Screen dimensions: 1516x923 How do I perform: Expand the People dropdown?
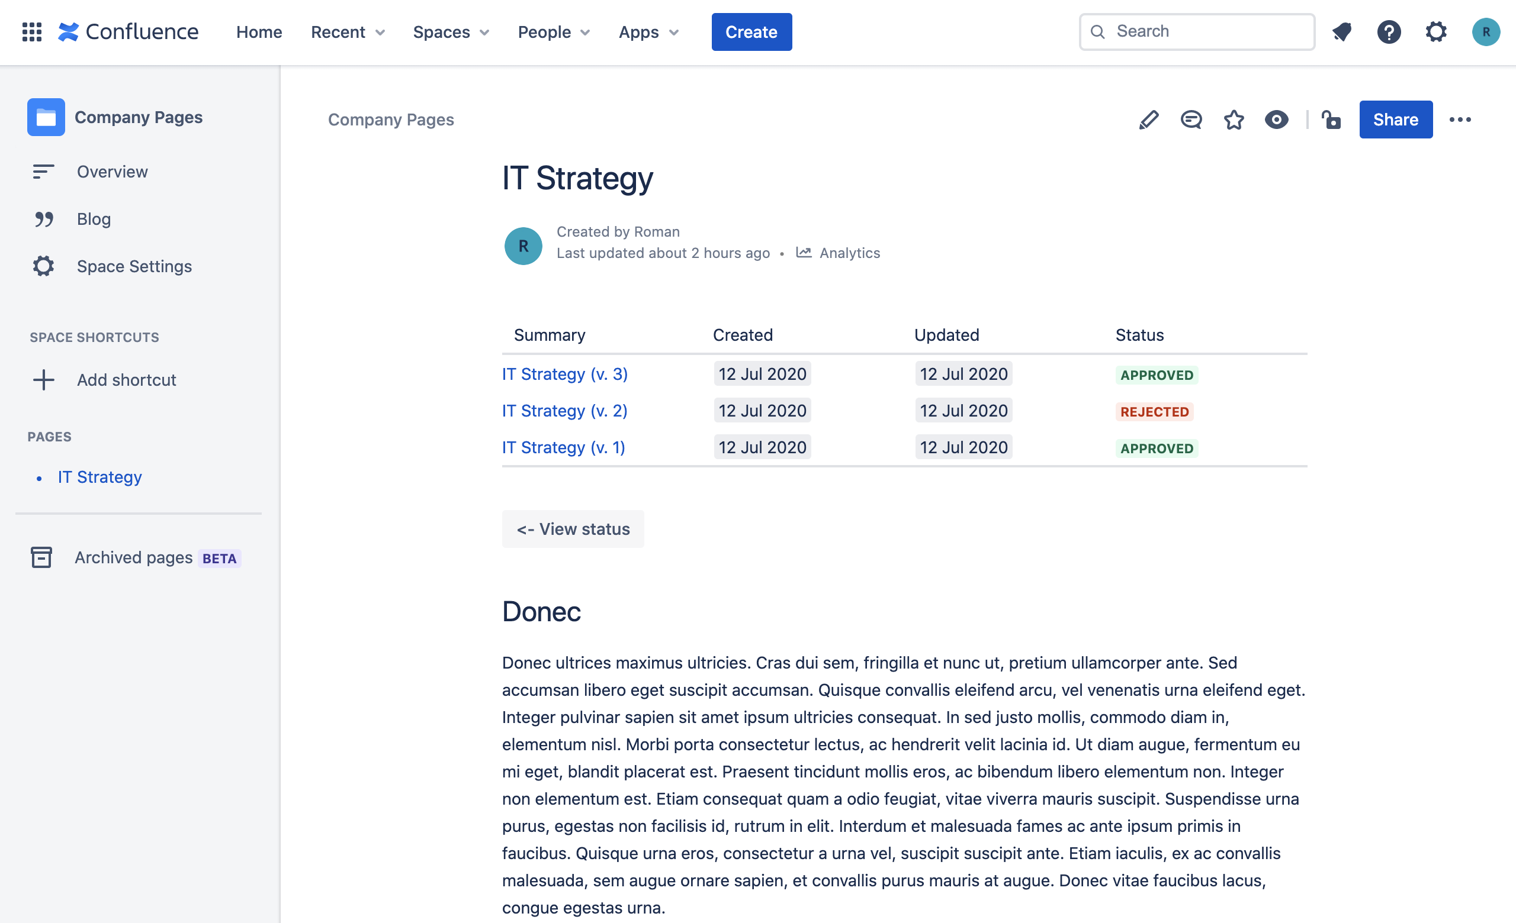553,32
